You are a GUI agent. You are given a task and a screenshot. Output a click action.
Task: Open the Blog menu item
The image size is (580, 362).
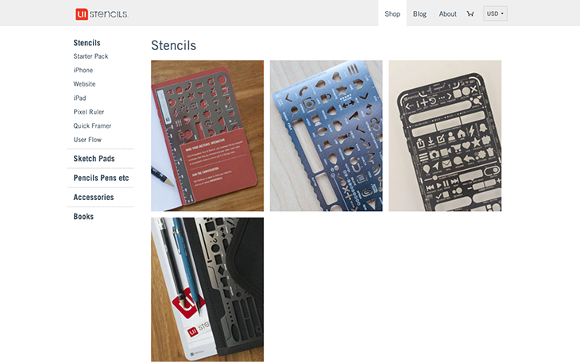420,13
